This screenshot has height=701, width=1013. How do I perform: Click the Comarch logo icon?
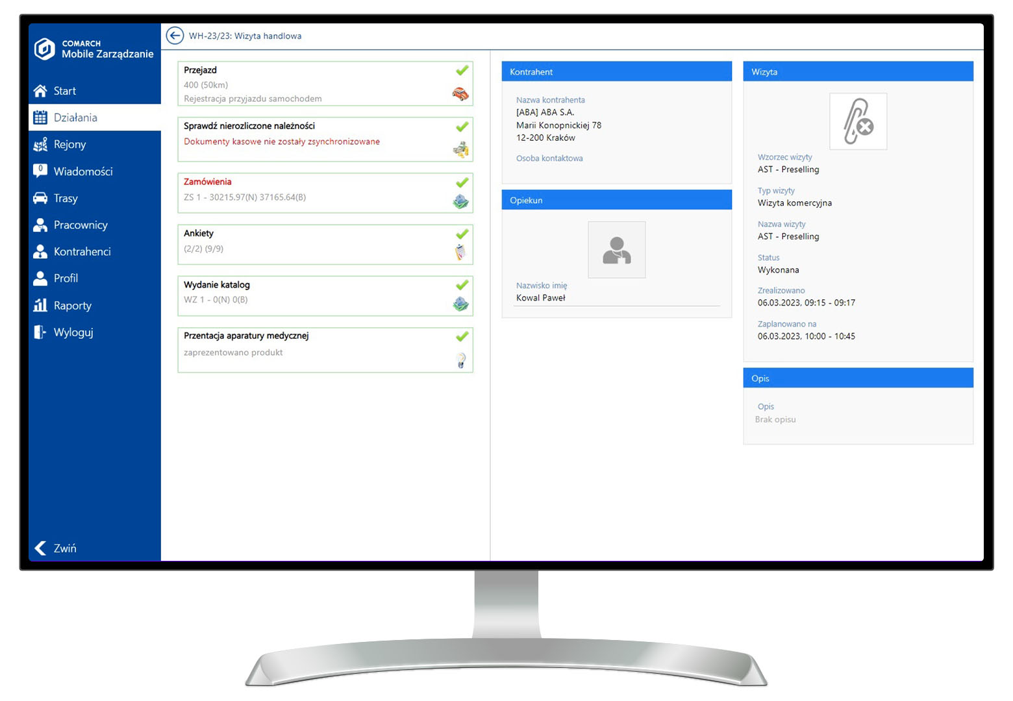(44, 49)
